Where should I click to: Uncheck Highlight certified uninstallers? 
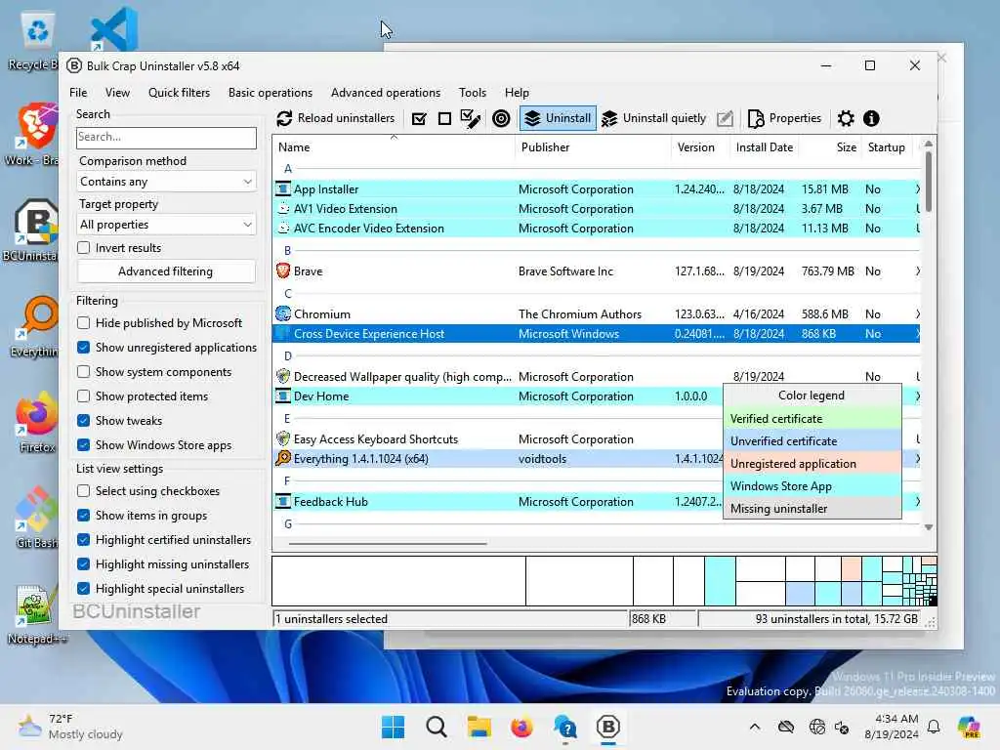tap(84, 540)
